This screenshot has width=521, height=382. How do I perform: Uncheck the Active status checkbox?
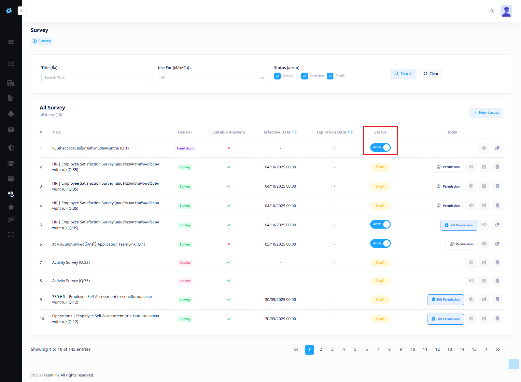pyautogui.click(x=277, y=76)
